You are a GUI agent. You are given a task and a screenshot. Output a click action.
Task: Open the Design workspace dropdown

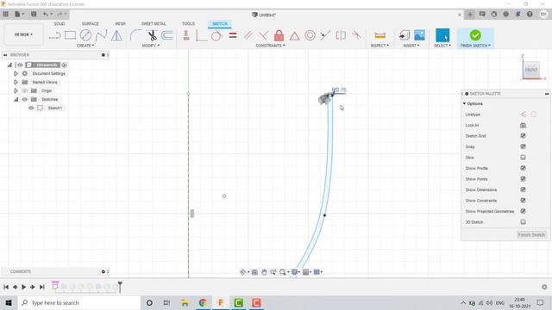click(x=23, y=34)
